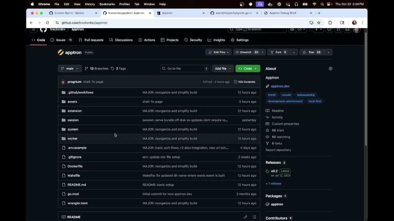Open a new browser tab
The height and width of the screenshot is (221, 394).
point(319,13)
